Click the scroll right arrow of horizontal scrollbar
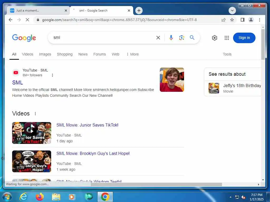Viewport: 270px width, 202px height. tap(258, 184)
